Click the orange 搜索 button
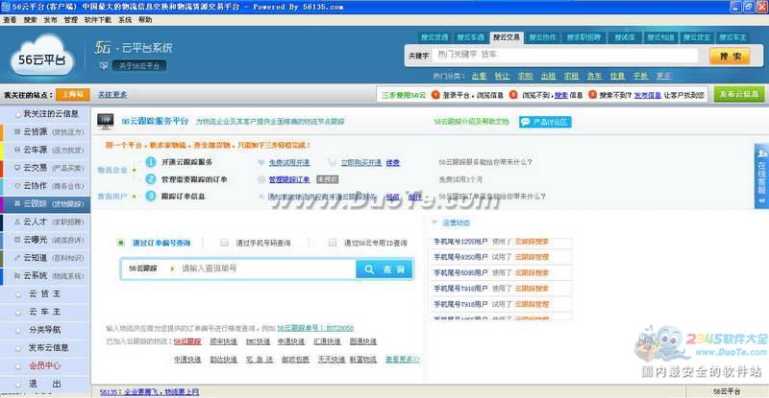The height and width of the screenshot is (398, 769). [x=730, y=57]
